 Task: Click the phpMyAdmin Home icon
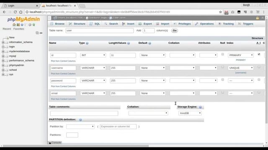(x=14, y=25)
